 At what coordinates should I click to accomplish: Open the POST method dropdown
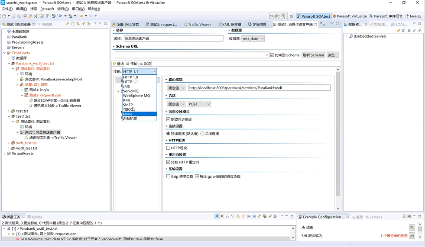point(199,104)
